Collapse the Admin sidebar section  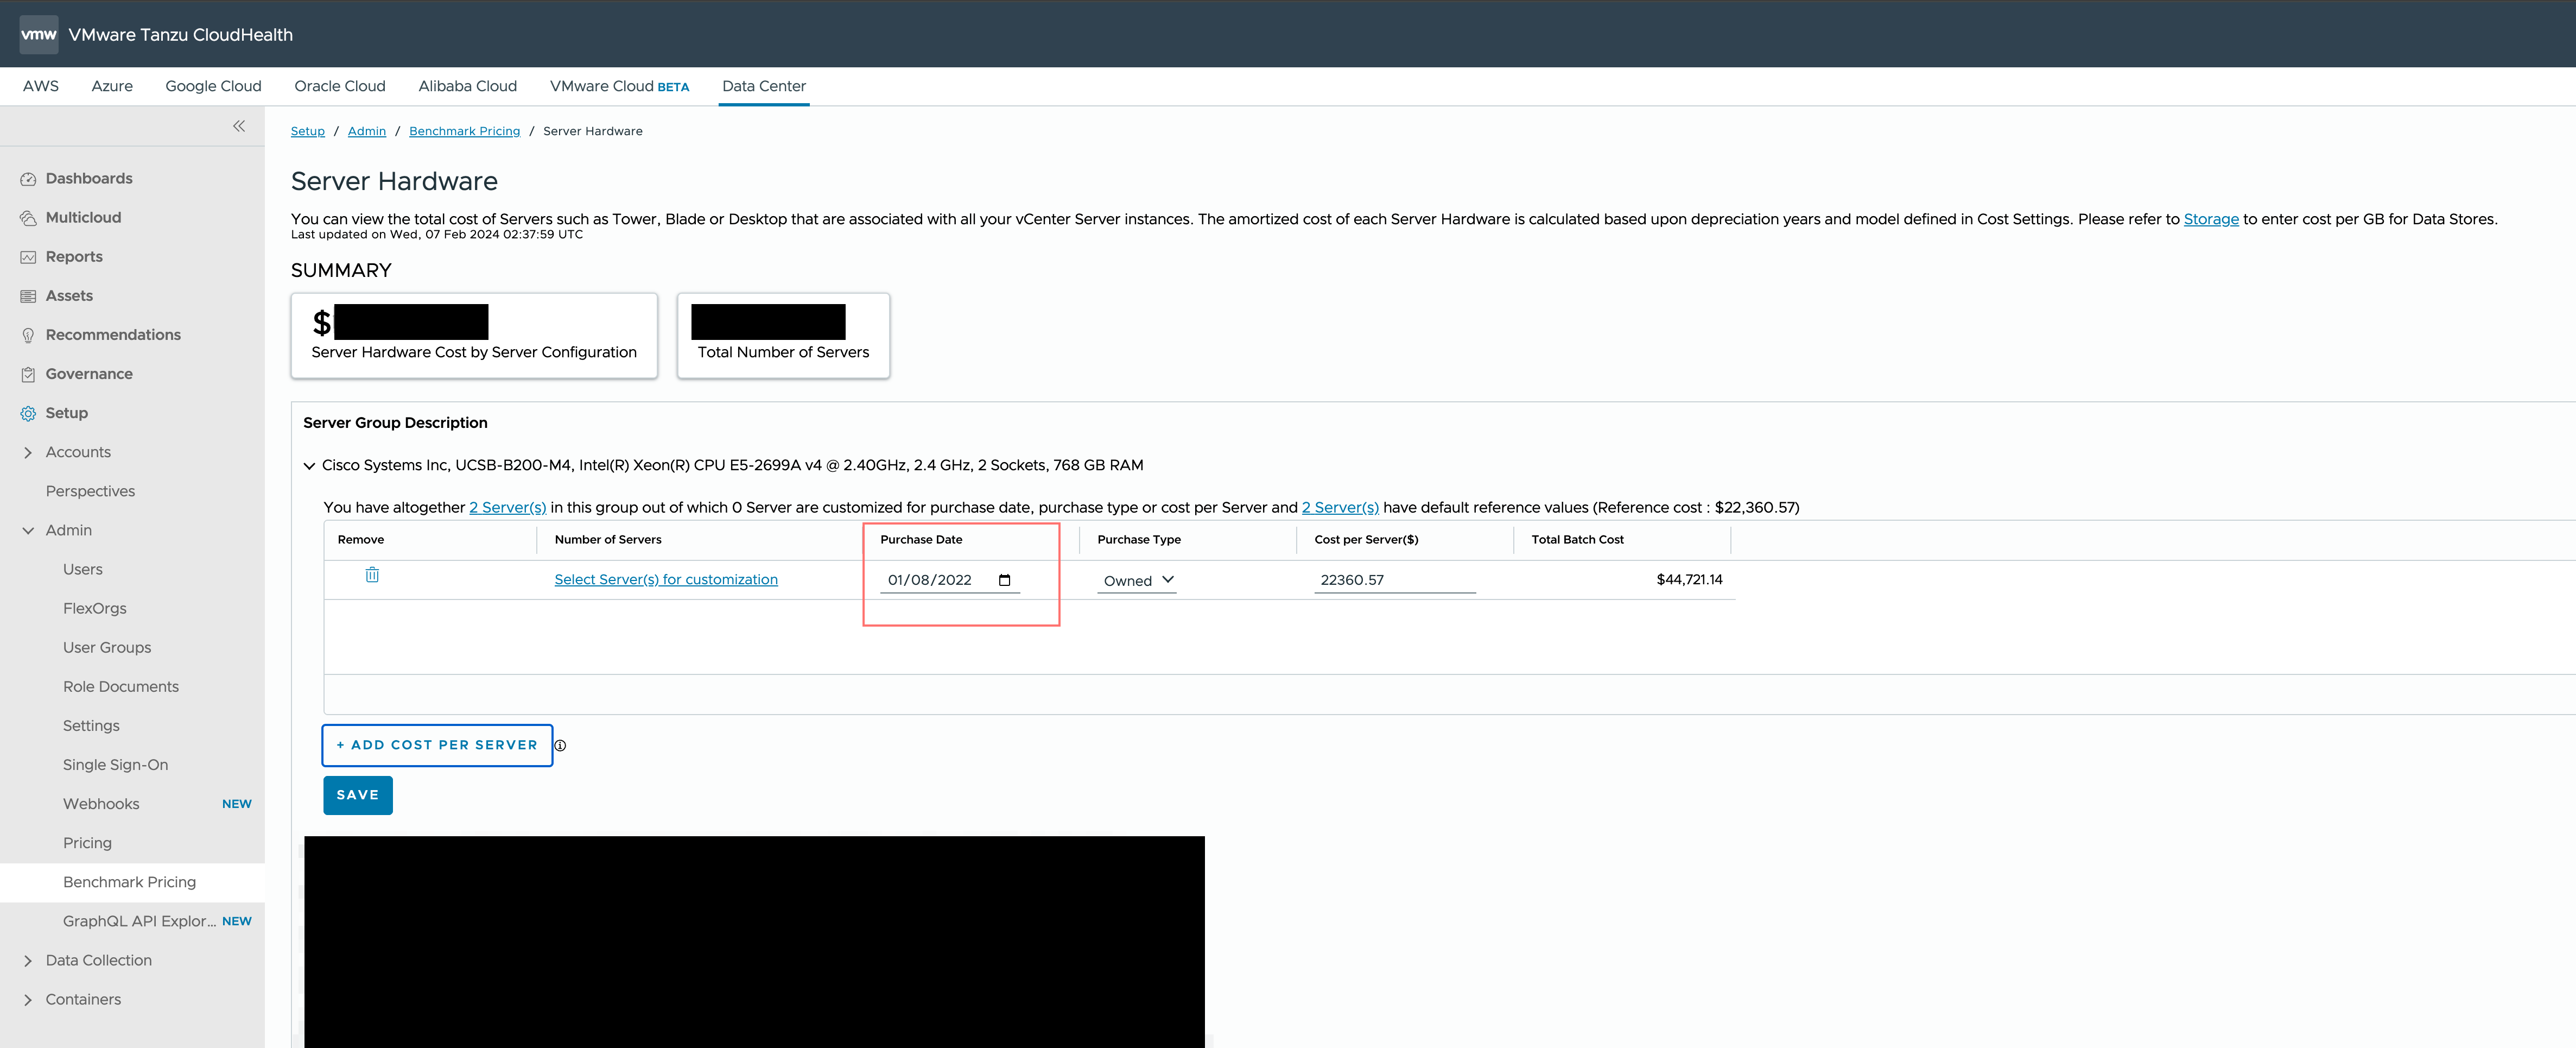[28, 531]
